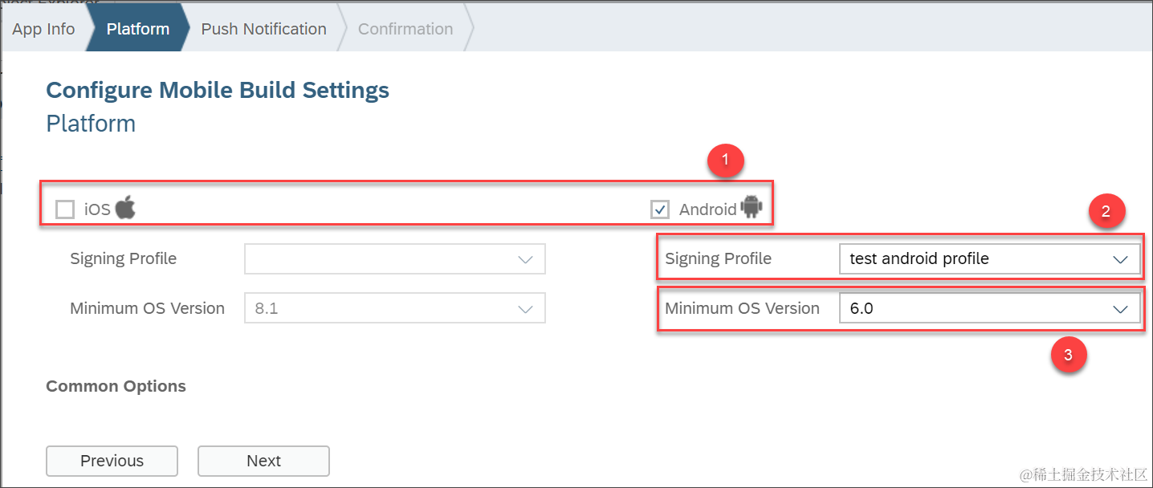Click the red number 1 marker
Image resolution: width=1153 pixels, height=488 pixels.
pyautogui.click(x=725, y=160)
